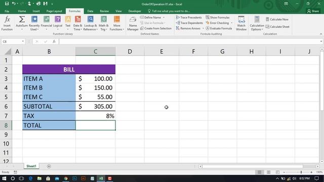Open the Logical functions library

pos(58,23)
